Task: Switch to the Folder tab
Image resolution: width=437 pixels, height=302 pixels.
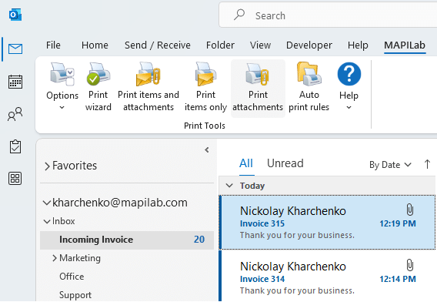Action: [220, 45]
